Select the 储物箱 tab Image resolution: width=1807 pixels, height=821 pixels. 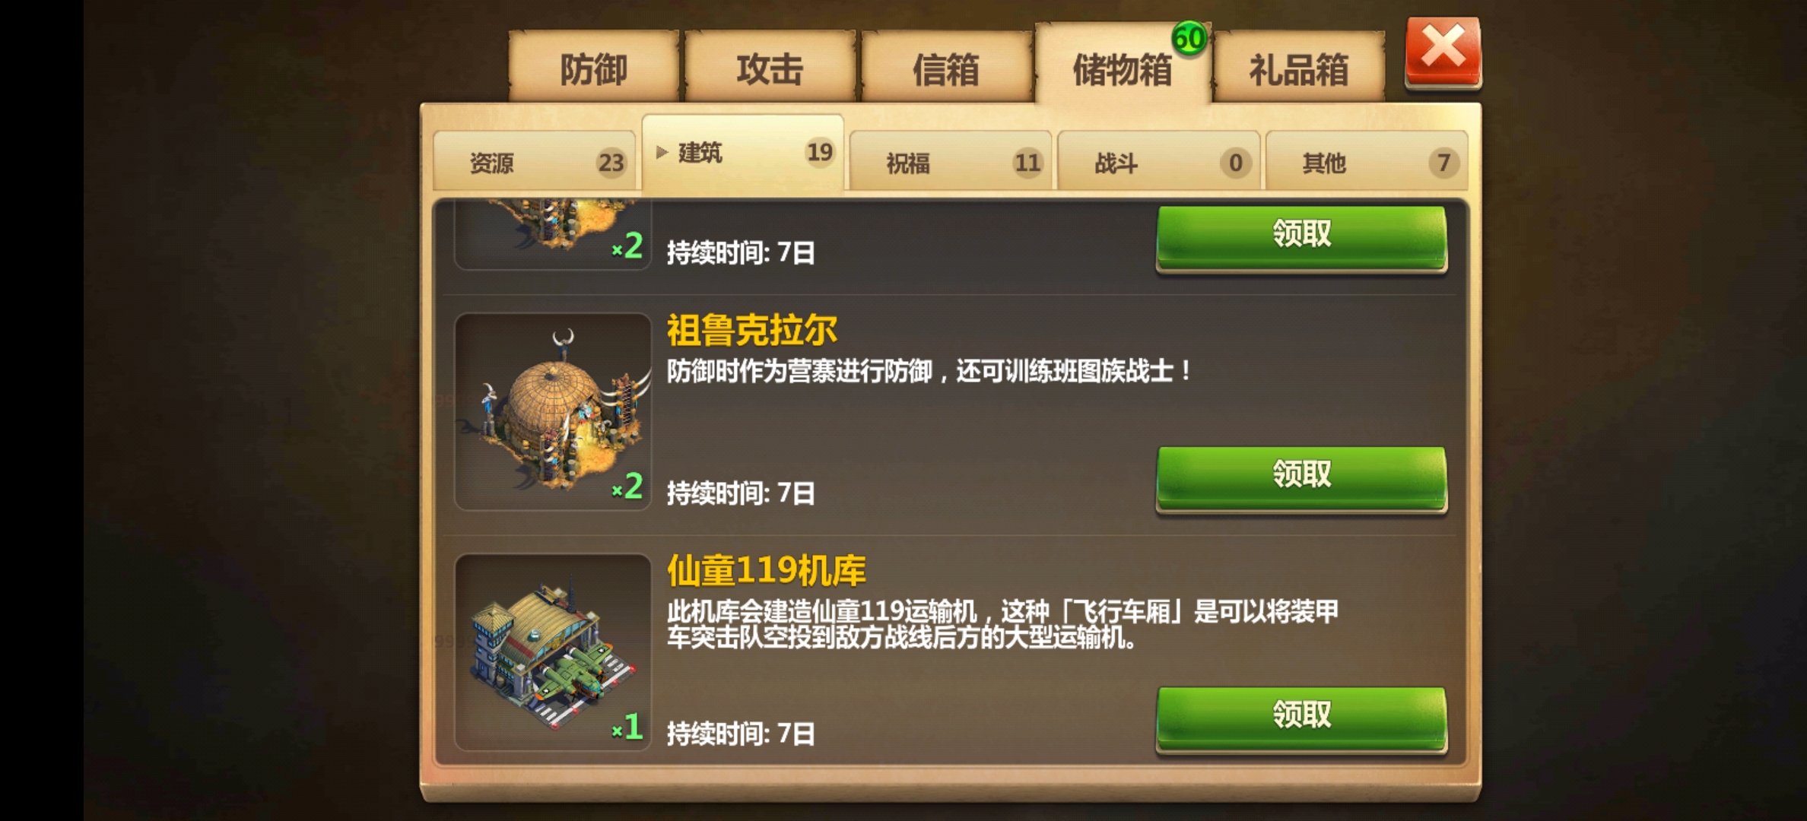[x=1123, y=67]
